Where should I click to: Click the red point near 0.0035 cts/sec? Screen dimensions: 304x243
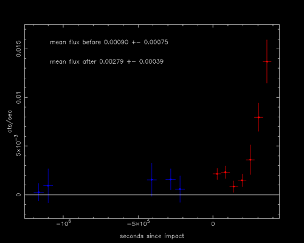(250, 160)
